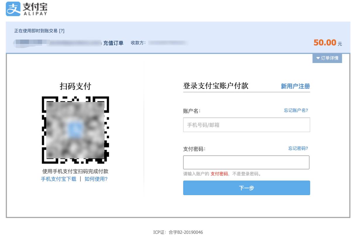Open the 忘记账户名? link
355x237 pixels.
[296, 110]
